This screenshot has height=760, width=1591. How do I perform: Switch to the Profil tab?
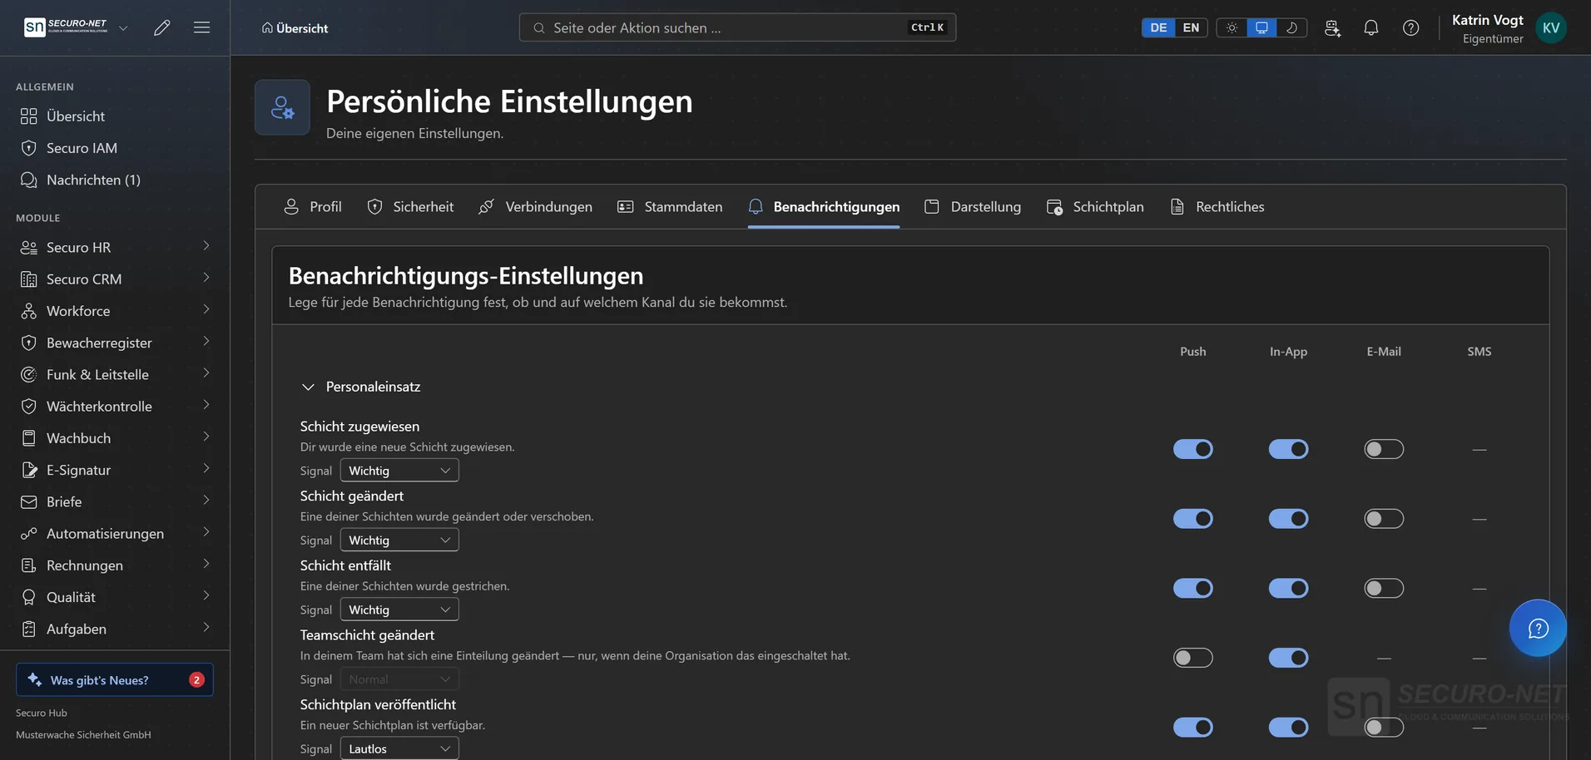coord(313,207)
